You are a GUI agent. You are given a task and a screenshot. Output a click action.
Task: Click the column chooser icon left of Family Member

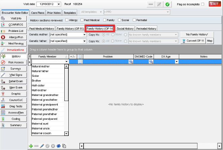point(30,56)
